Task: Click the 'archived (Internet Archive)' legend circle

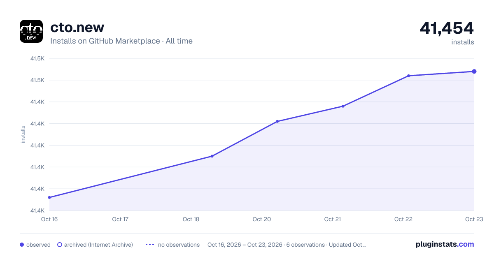Action: click(x=60, y=245)
